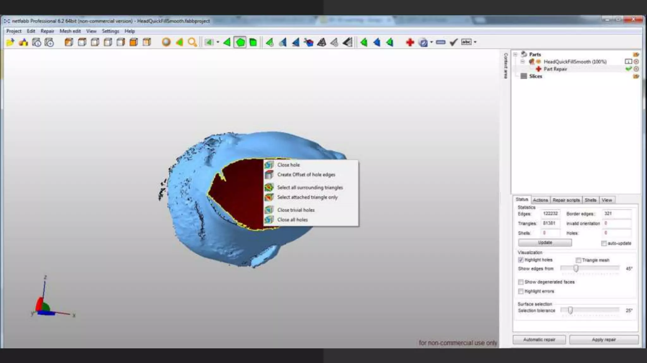Switch to the Repair scripts tab
The height and width of the screenshot is (363, 647).
566,200
